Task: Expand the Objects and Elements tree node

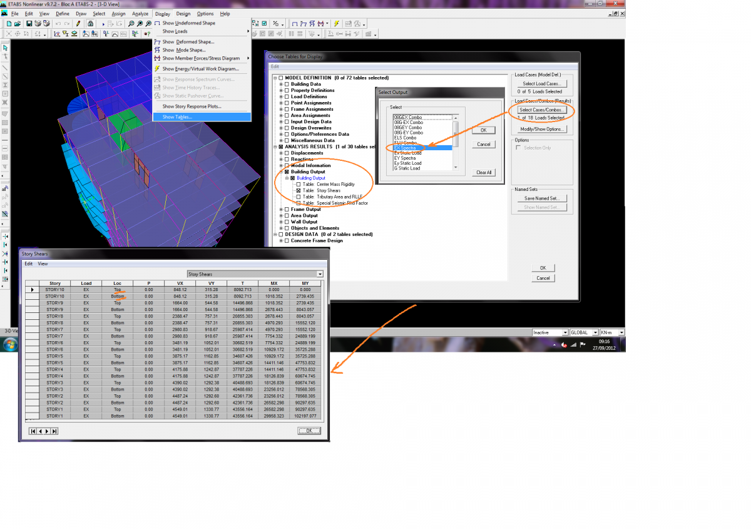Action: (281, 228)
